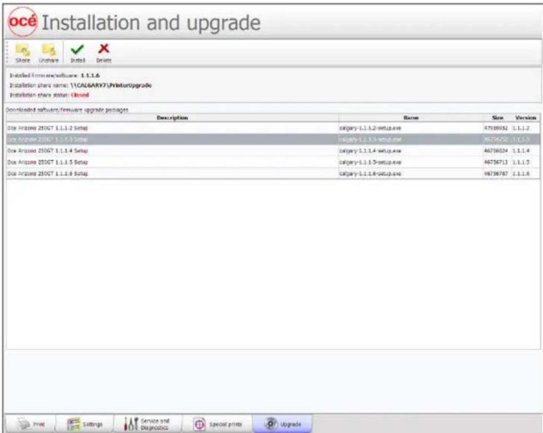Open the Service and Diagnostics tab
Image resolution: width=543 pixels, height=433 pixels.
tap(147, 424)
